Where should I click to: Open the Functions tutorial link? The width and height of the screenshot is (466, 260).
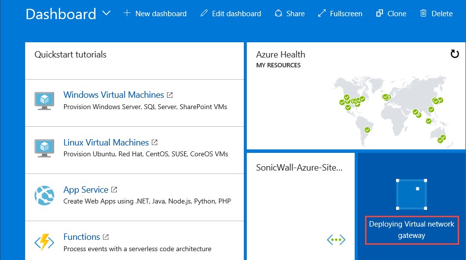[81, 237]
